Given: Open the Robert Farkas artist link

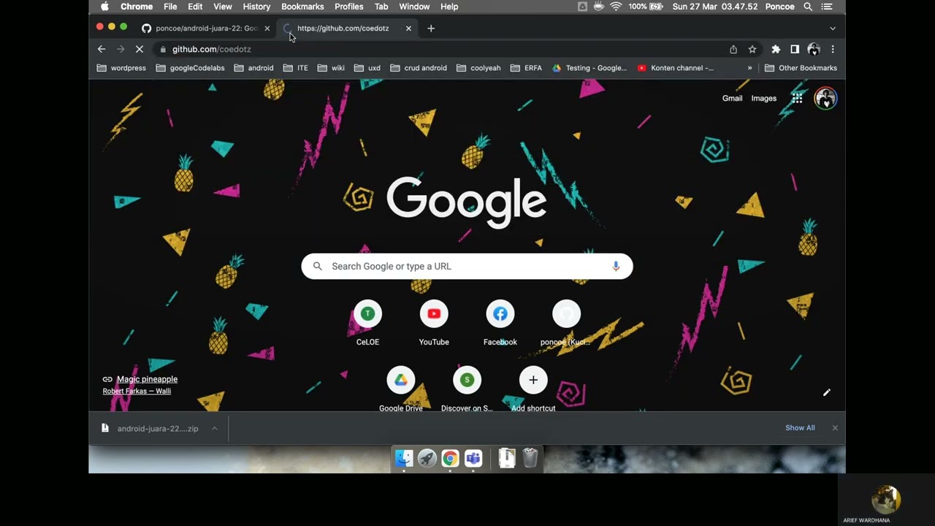Looking at the screenshot, I should point(137,391).
